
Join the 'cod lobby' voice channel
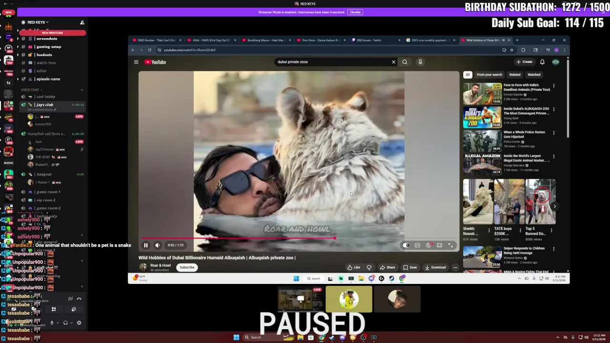(x=46, y=97)
